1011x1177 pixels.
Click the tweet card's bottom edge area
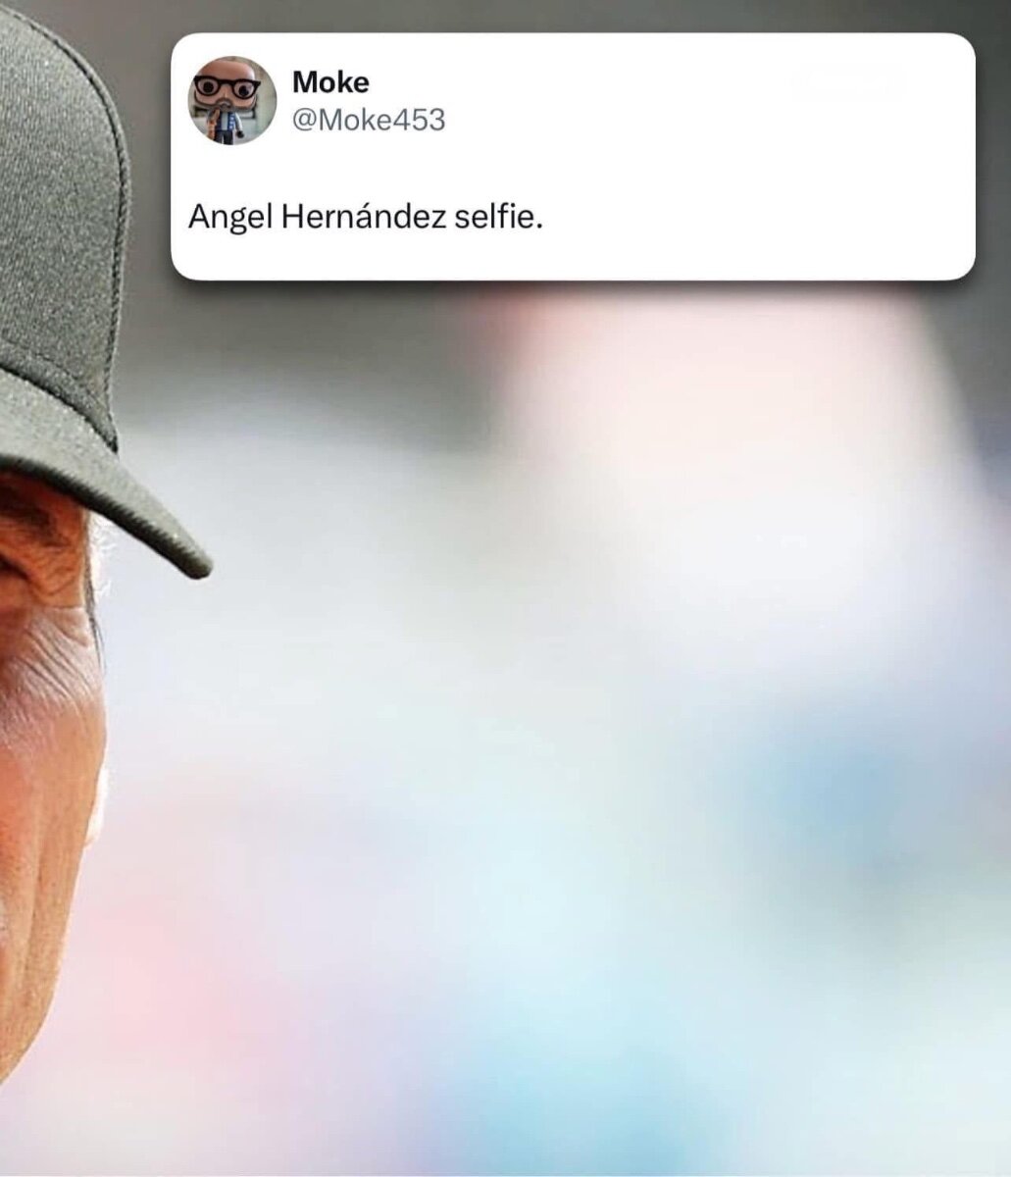coord(573,273)
